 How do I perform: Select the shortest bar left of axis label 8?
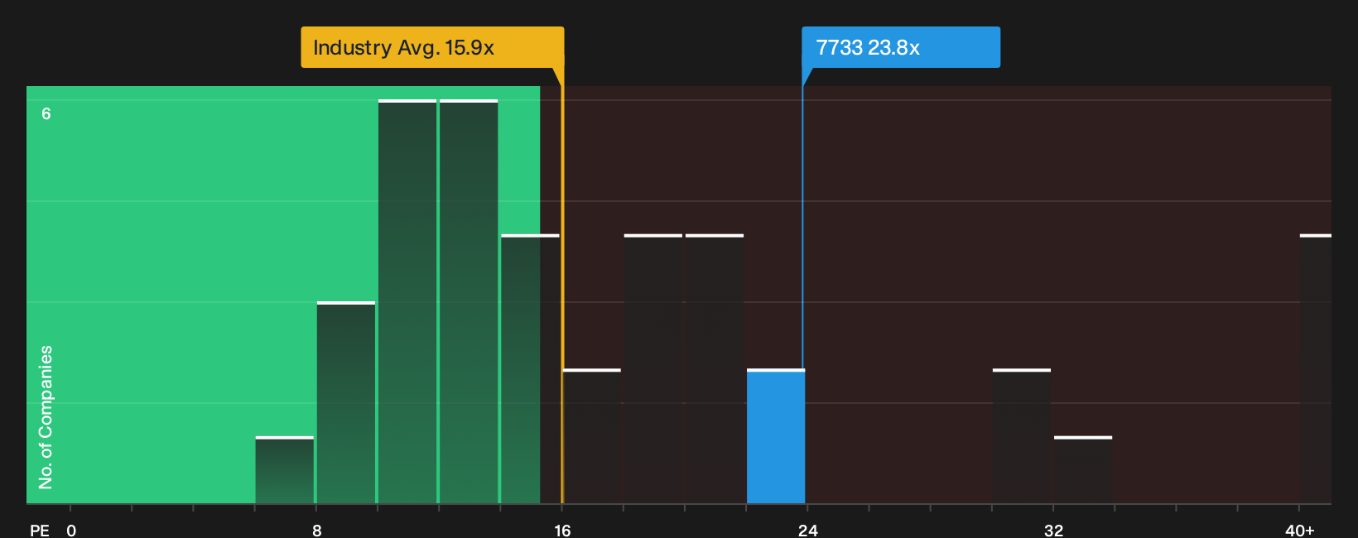(x=285, y=470)
